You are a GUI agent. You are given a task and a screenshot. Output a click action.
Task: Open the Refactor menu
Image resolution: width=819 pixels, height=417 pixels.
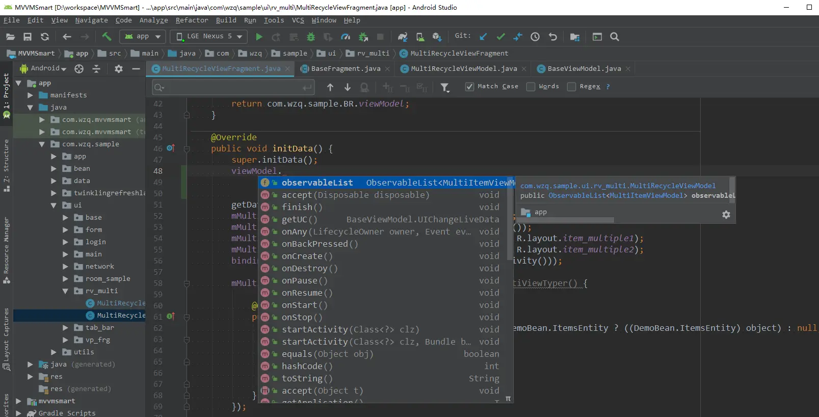pos(192,20)
